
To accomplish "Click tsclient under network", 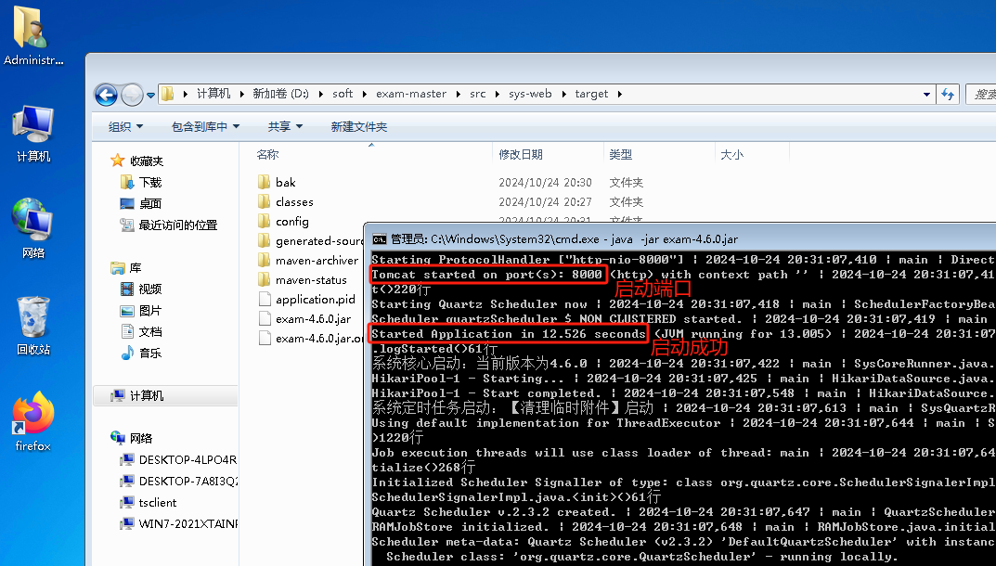I will pyautogui.click(x=158, y=502).
